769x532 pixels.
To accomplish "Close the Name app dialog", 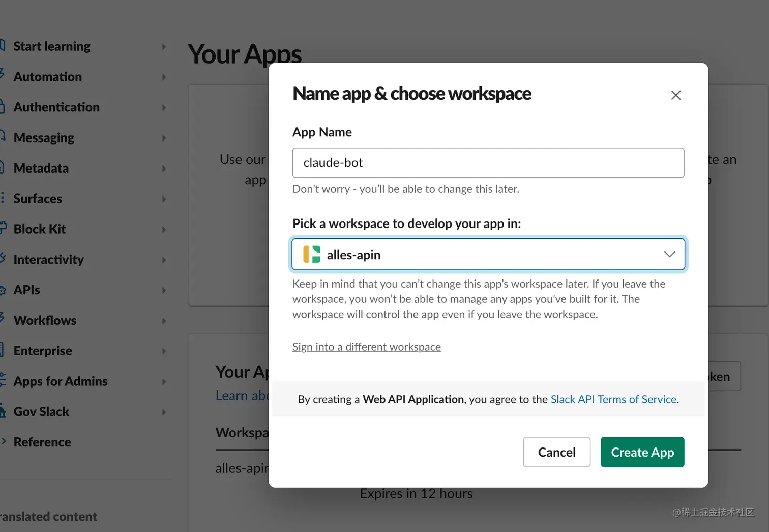I will (x=675, y=95).
